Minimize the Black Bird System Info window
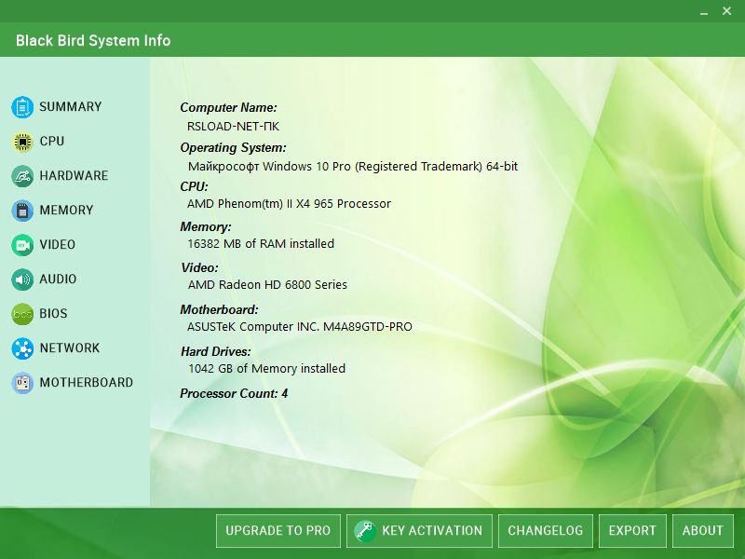The width and height of the screenshot is (745, 559). (x=704, y=12)
